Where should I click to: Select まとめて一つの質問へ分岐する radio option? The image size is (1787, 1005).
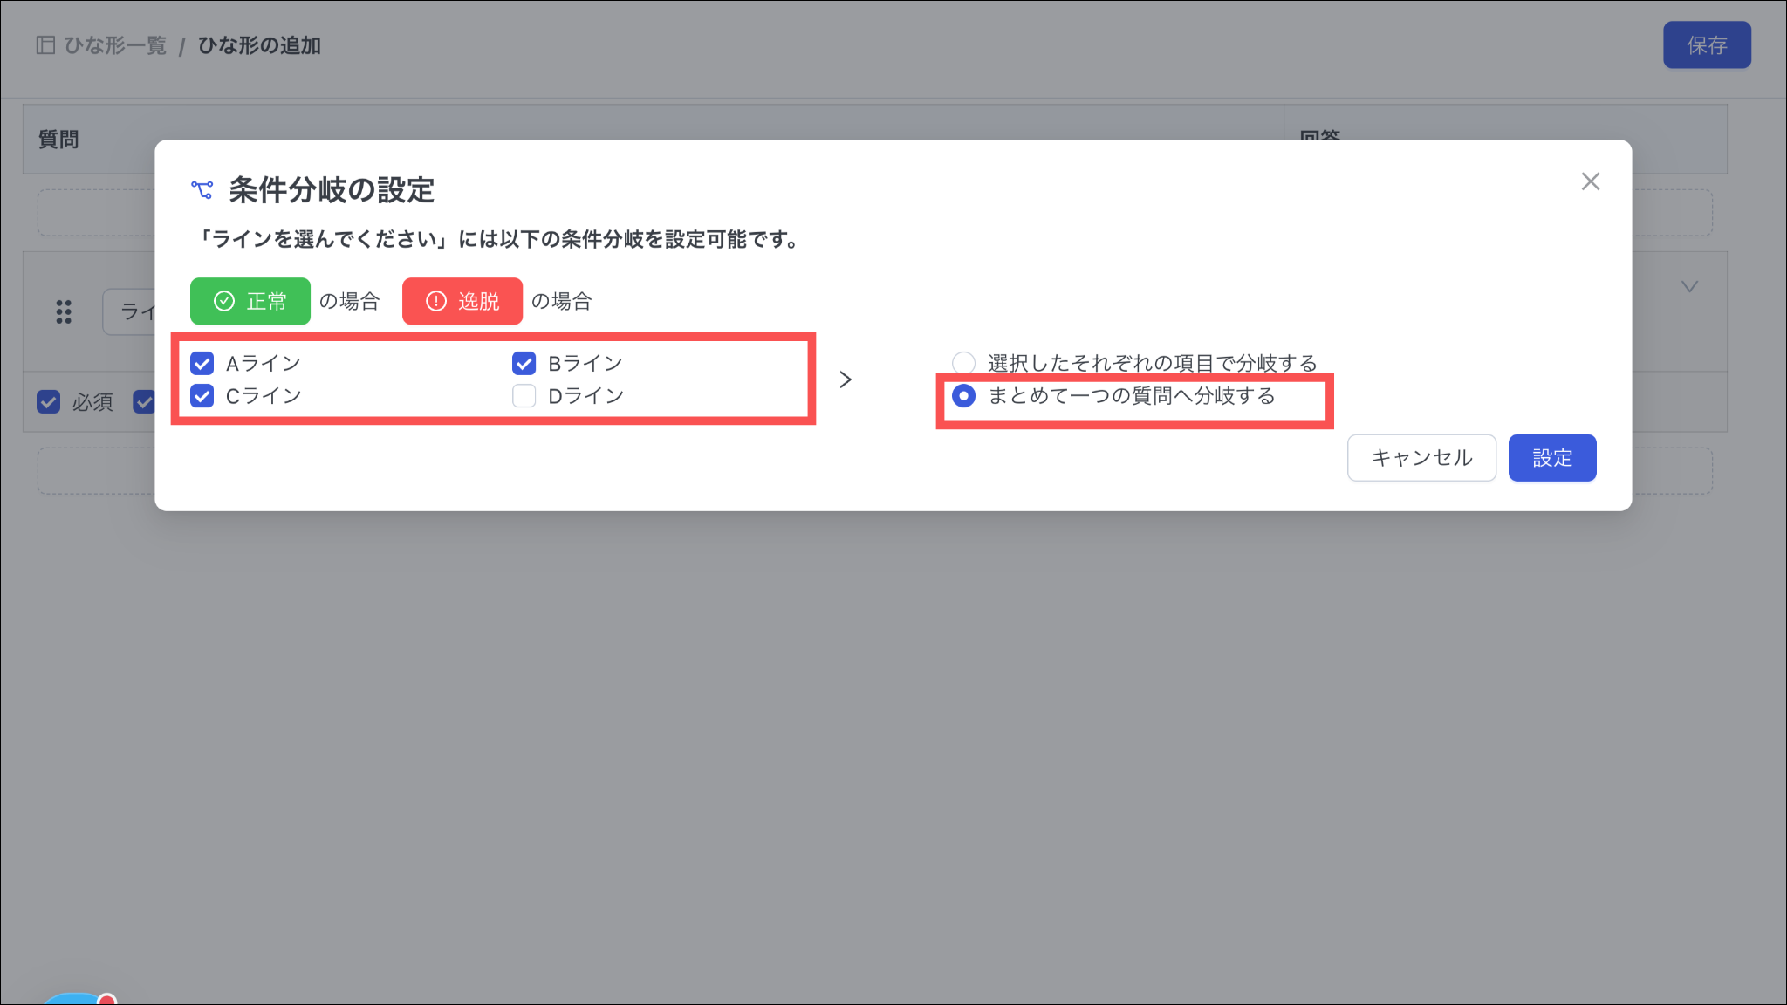963,396
